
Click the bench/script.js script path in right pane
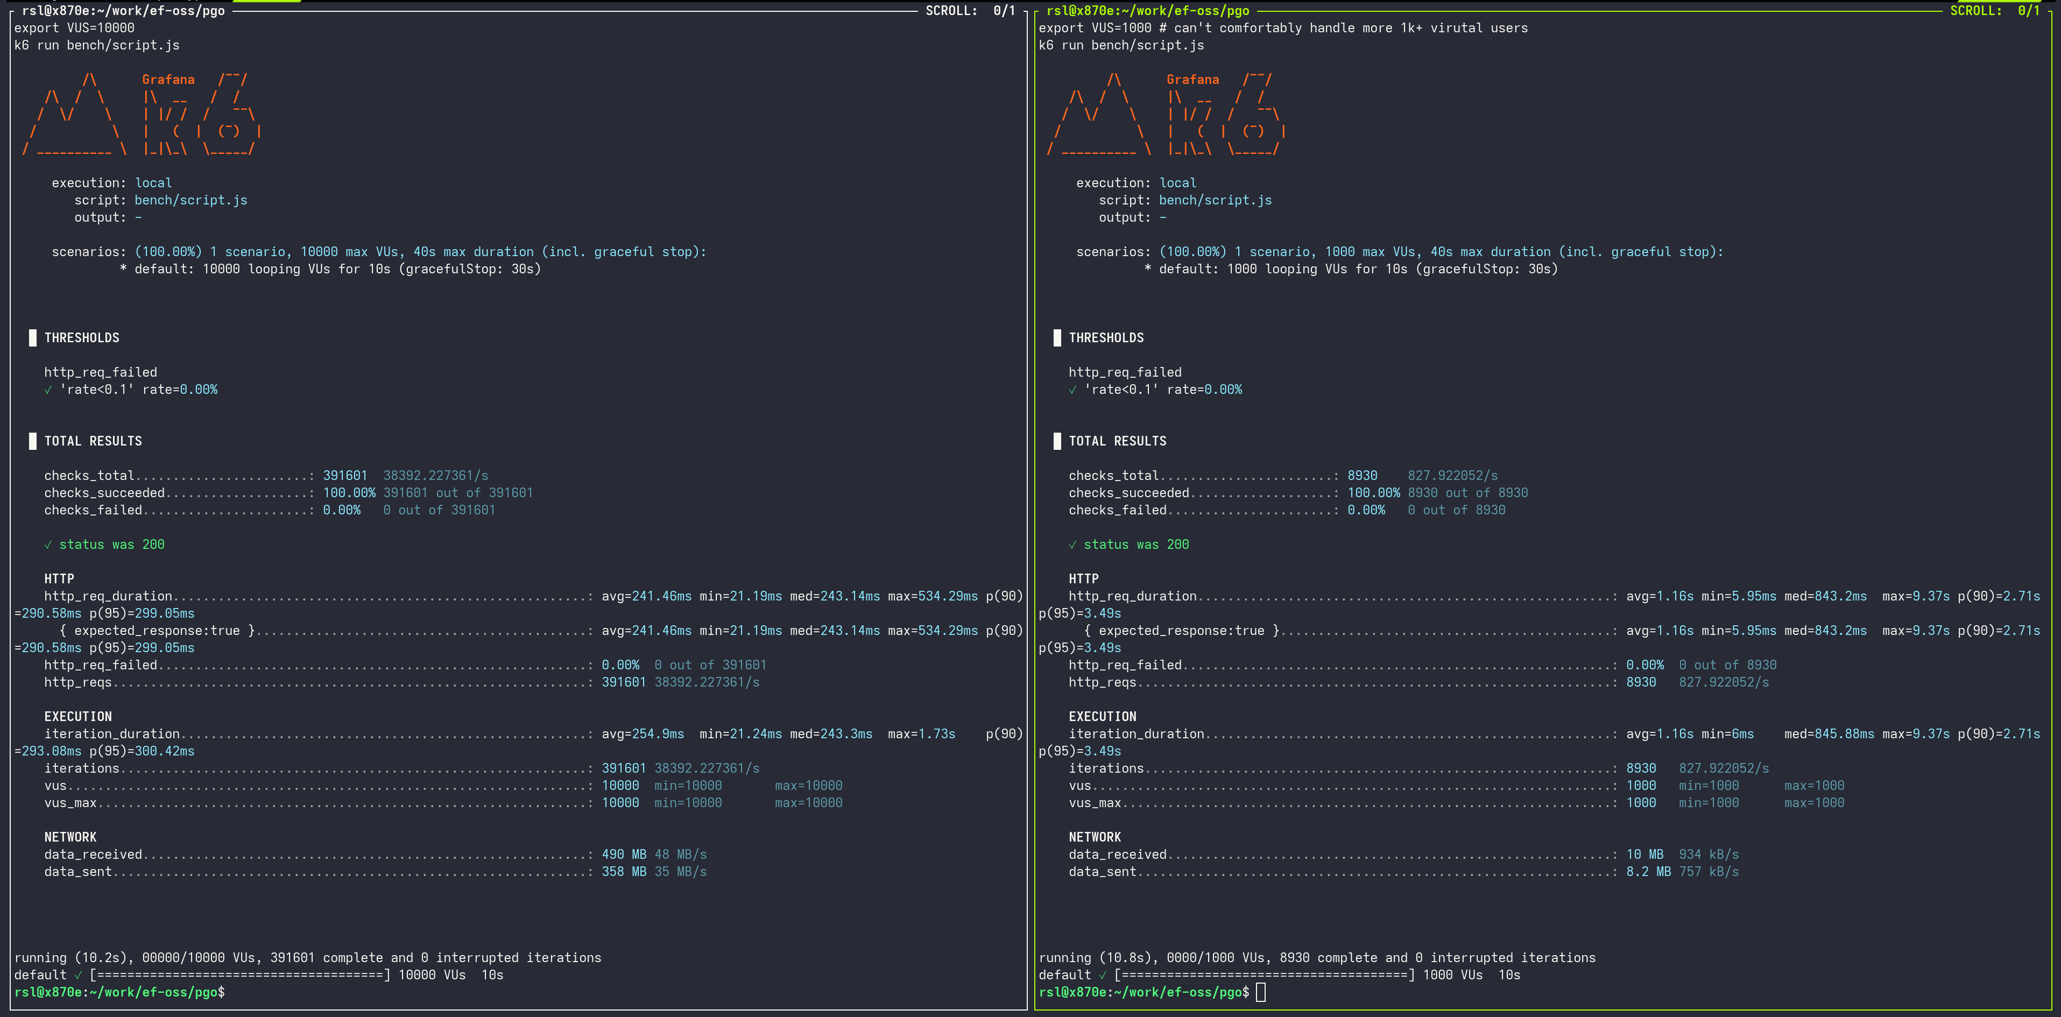tap(1215, 200)
